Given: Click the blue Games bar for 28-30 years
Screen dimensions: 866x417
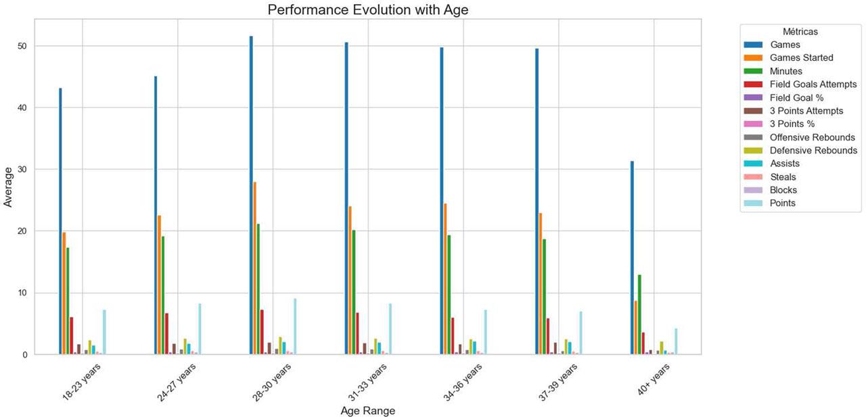Looking at the screenshot, I should pyautogui.click(x=251, y=196).
